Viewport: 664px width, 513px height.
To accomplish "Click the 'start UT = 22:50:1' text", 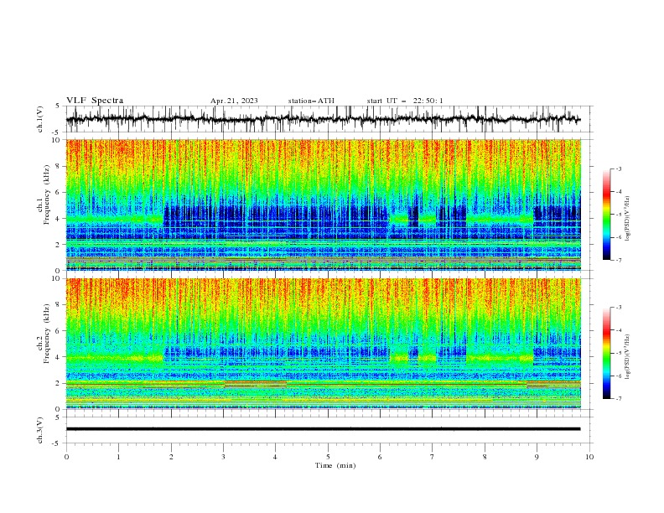I will (x=405, y=101).
